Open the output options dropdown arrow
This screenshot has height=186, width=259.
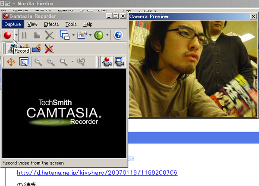point(90,35)
